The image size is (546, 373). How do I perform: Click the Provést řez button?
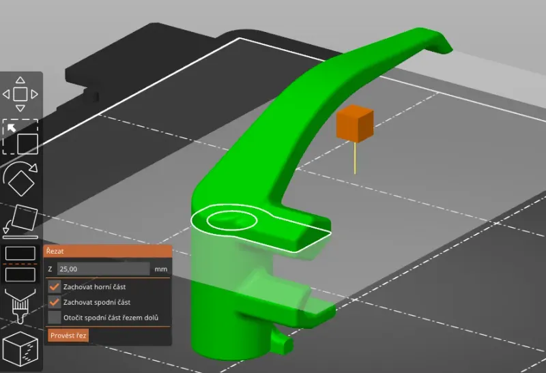(x=68, y=335)
